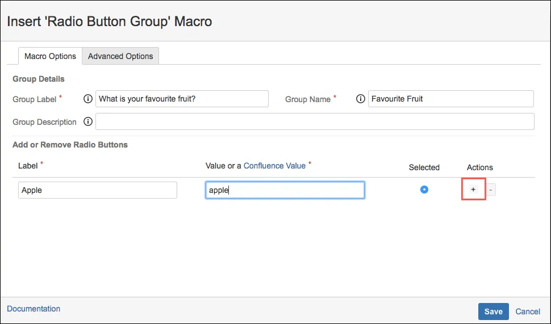551x324 pixels.
Task: Open the Group Name info icon
Action: tap(361, 99)
